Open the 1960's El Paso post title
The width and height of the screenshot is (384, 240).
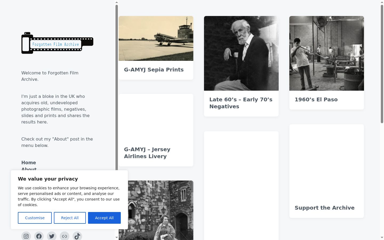pyautogui.click(x=316, y=99)
